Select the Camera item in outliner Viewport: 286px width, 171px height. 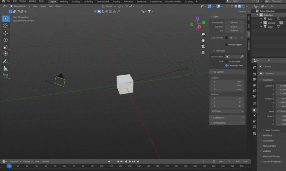[x=271, y=23]
